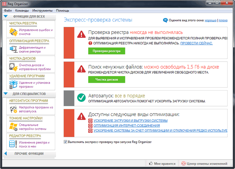
Task: Click the autostart checkered flag icon
Action: [13, 109]
